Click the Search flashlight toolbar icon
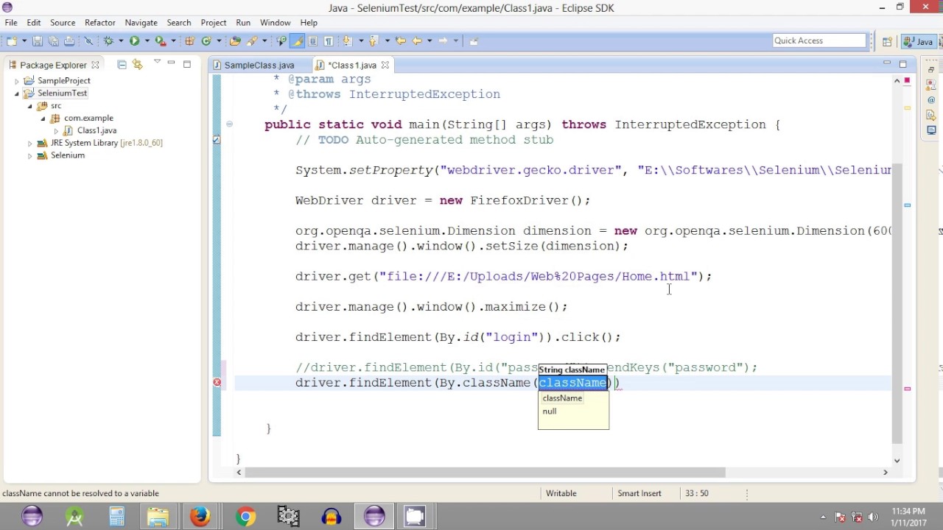The image size is (943, 530). [x=251, y=41]
